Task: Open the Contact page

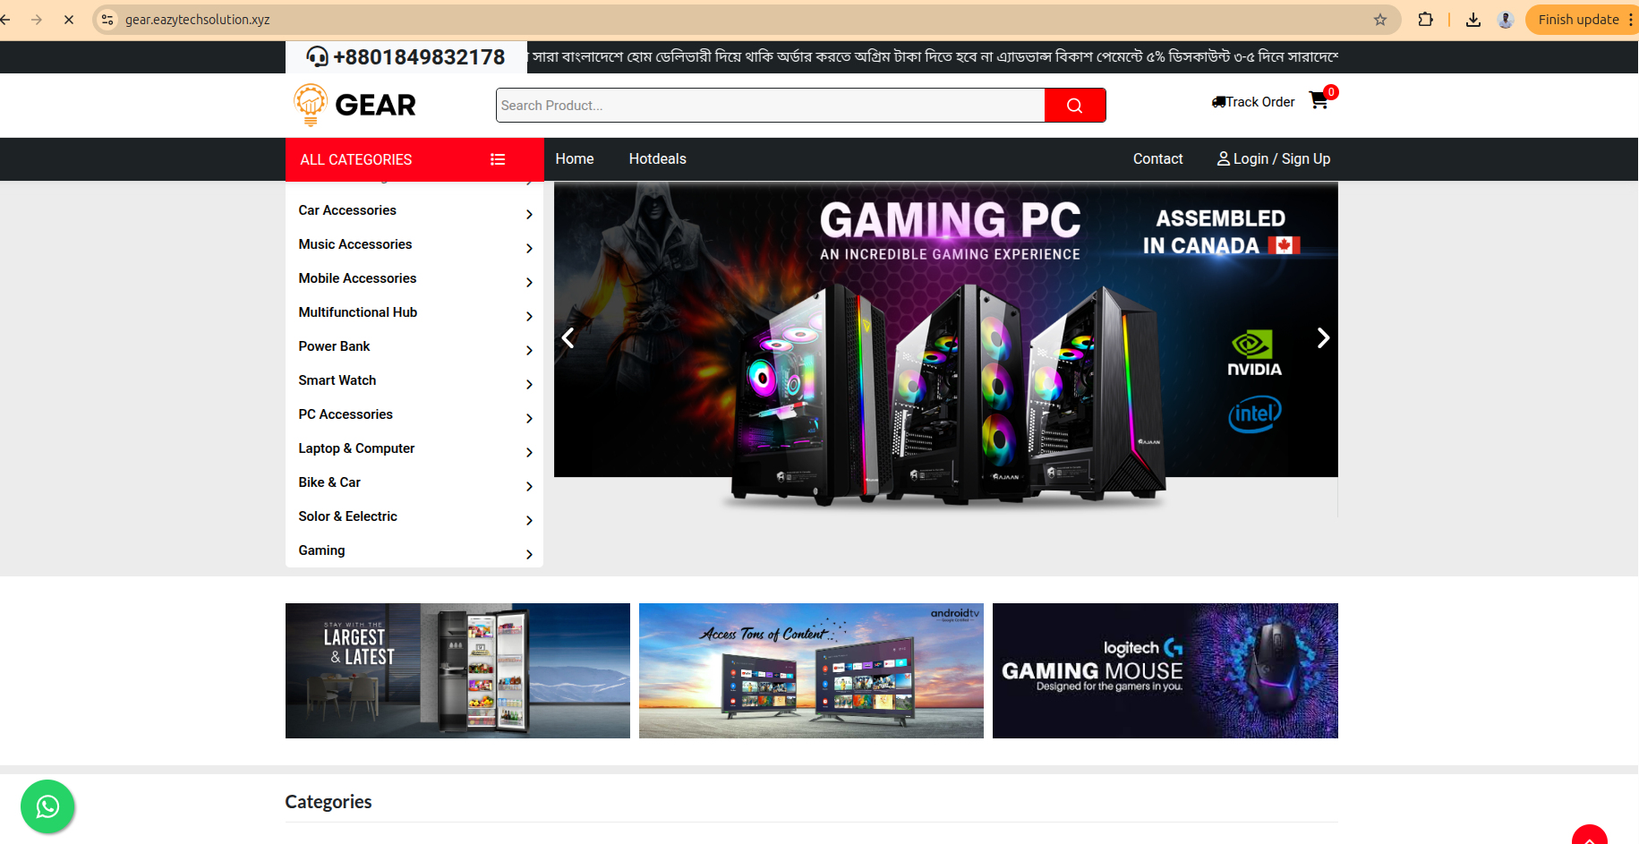Action: tap(1157, 158)
